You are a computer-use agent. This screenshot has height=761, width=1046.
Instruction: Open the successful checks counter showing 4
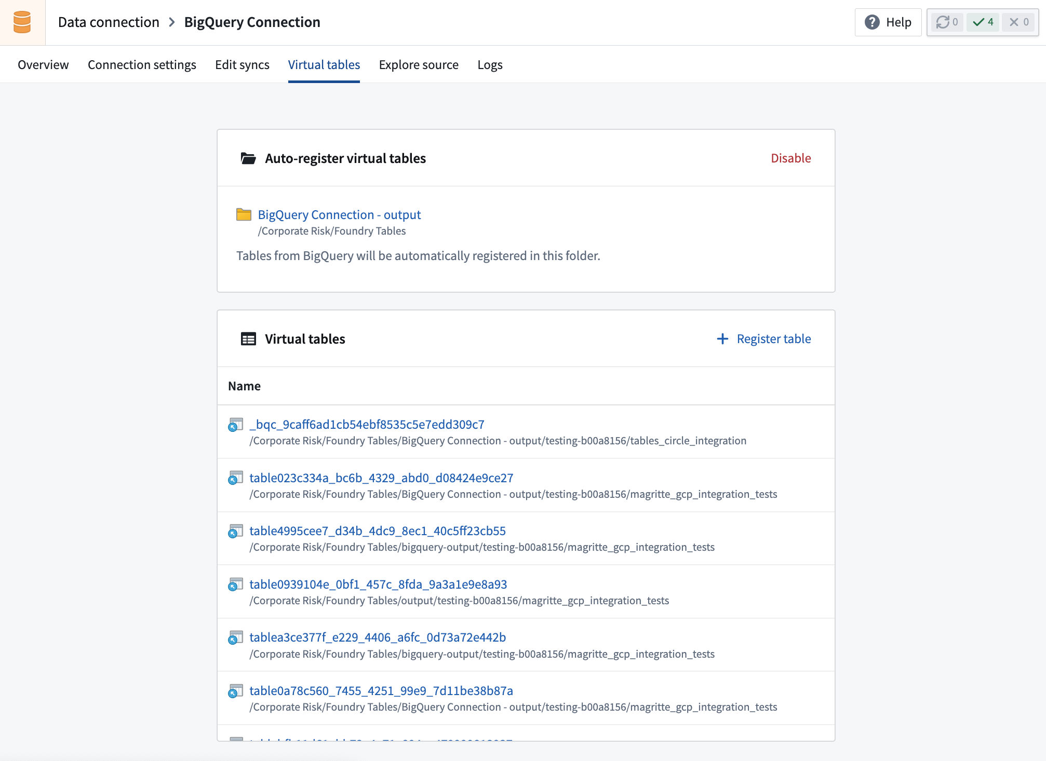tap(983, 22)
